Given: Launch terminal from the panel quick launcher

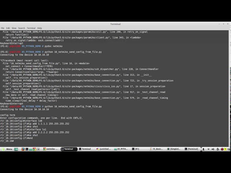Looking at the screenshot, I should (27, 149).
